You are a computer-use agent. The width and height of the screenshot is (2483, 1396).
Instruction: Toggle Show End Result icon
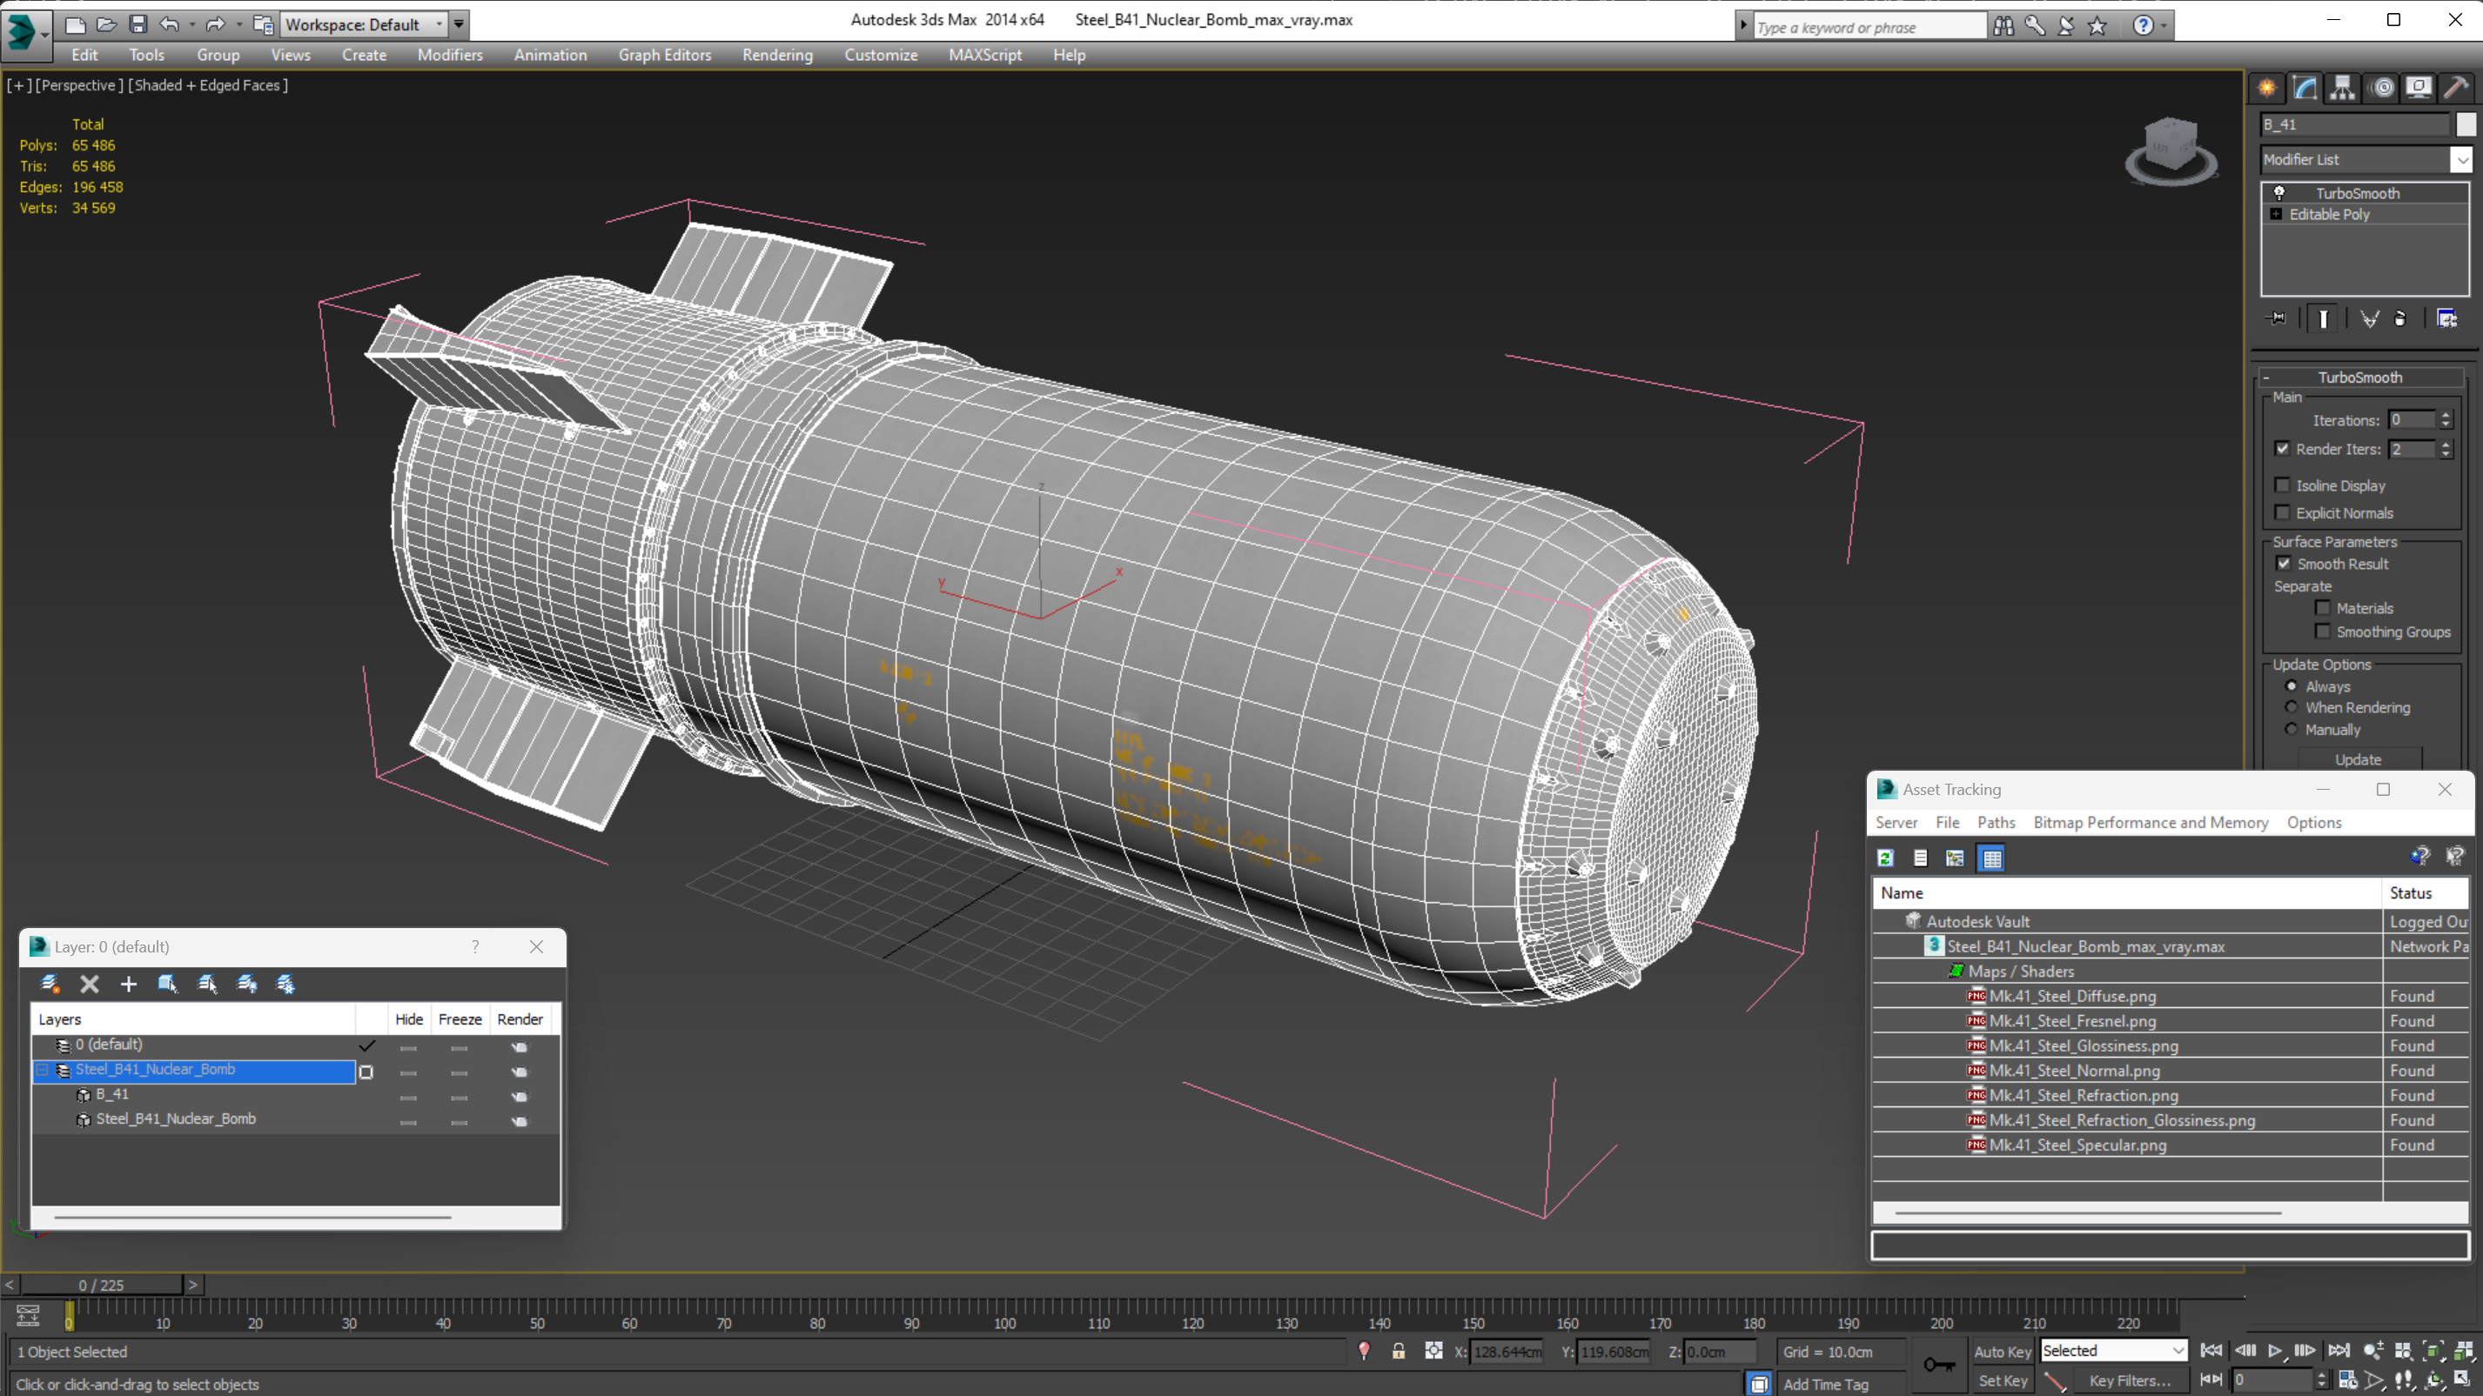[2323, 318]
